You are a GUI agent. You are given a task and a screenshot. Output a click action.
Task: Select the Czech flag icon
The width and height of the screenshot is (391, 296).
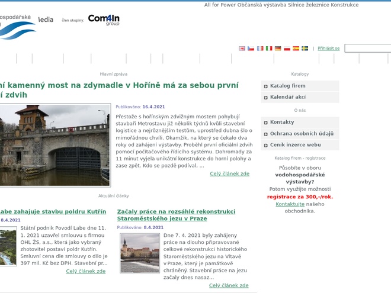click(251, 49)
